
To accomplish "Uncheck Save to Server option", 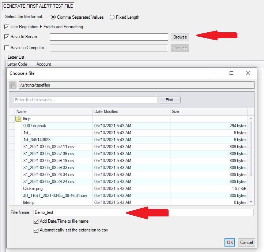I will (7, 37).
